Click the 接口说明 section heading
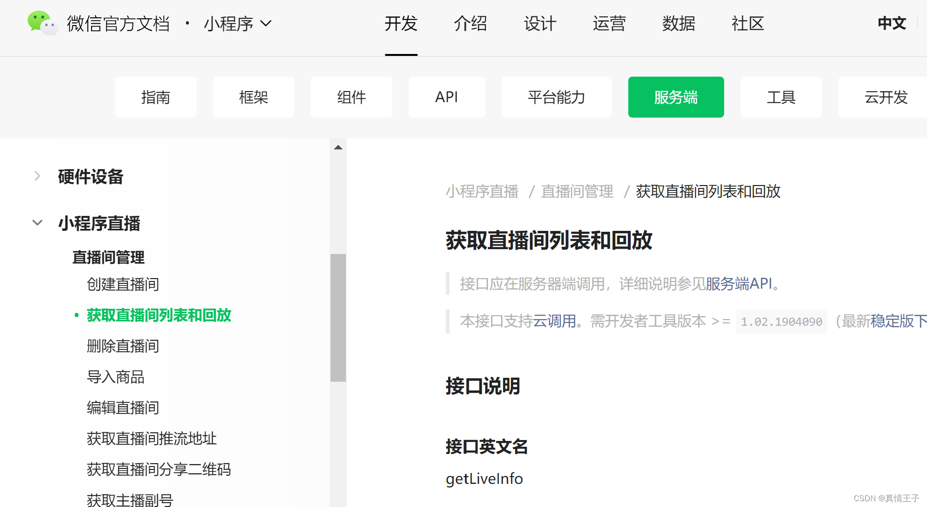Image resolution: width=927 pixels, height=507 pixels. click(x=483, y=386)
